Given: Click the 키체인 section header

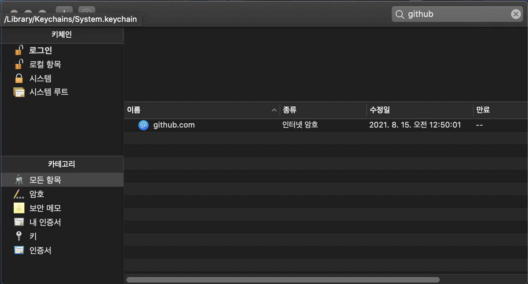Looking at the screenshot, I should click(62, 35).
